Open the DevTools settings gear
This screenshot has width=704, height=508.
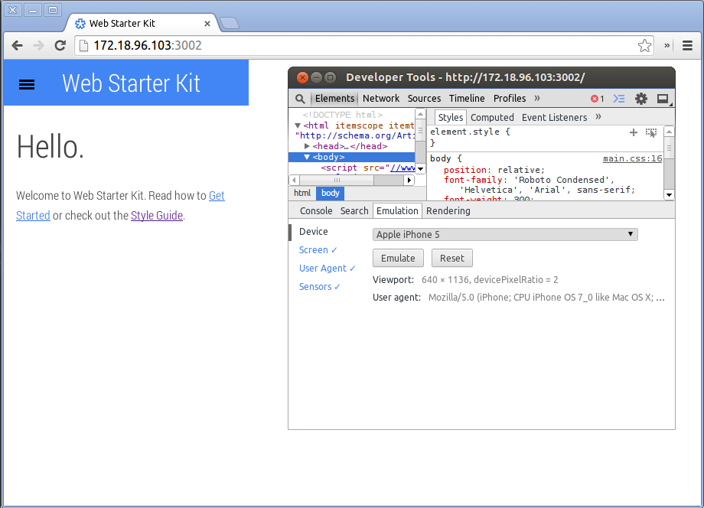[x=640, y=98]
